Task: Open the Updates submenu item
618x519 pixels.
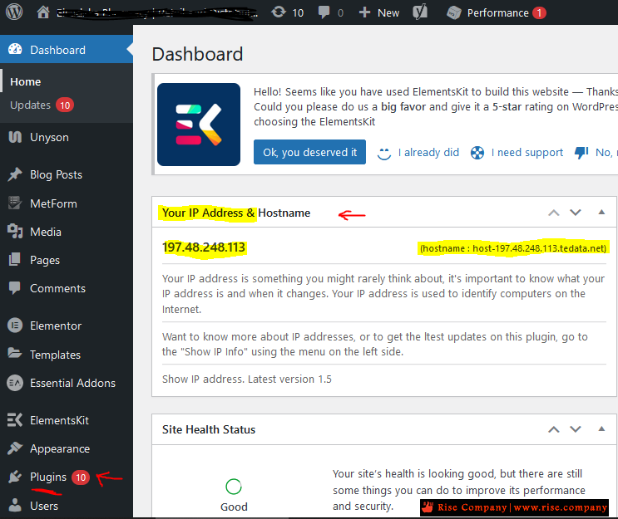Action: 31,105
